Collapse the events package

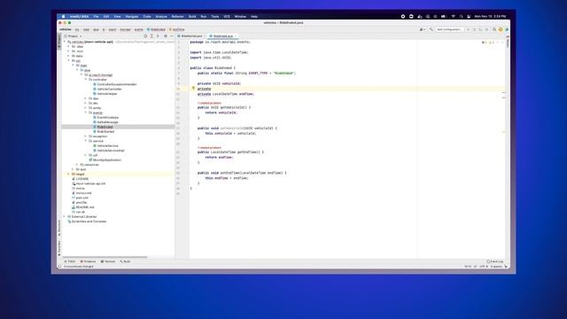tap(86, 113)
